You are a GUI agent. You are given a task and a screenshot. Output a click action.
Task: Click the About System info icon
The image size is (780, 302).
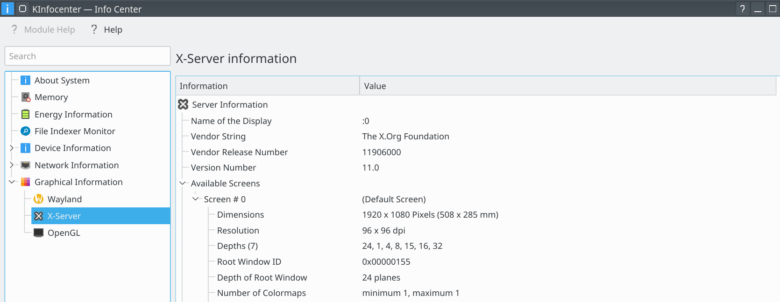coord(26,81)
